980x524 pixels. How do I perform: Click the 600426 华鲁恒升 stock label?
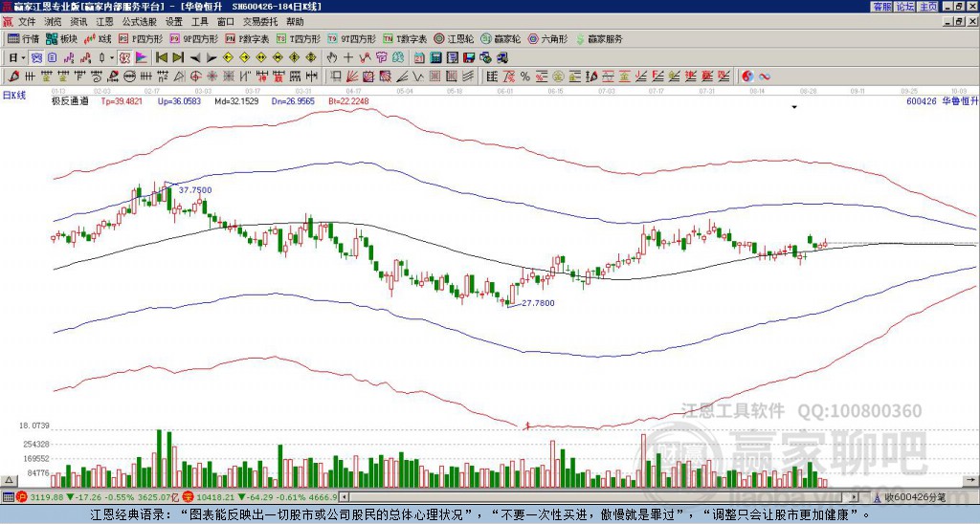click(x=942, y=101)
